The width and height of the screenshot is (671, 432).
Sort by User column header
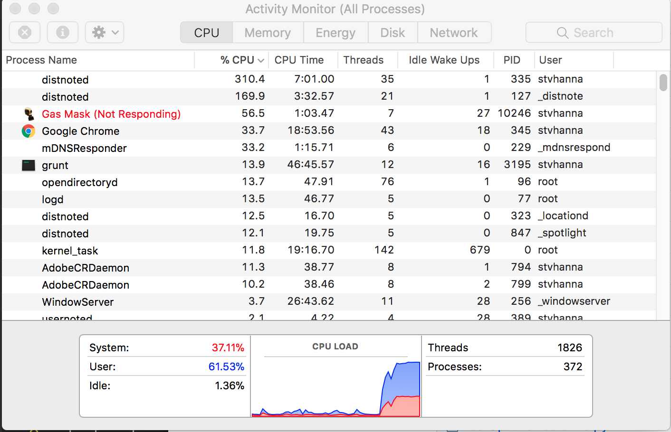click(x=574, y=60)
